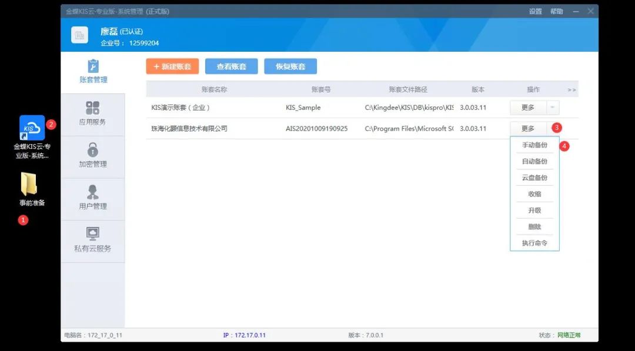The width and height of the screenshot is (635, 351).
Task: Click the 电脑名：172_17_0_11 status entry
Action: (93, 335)
